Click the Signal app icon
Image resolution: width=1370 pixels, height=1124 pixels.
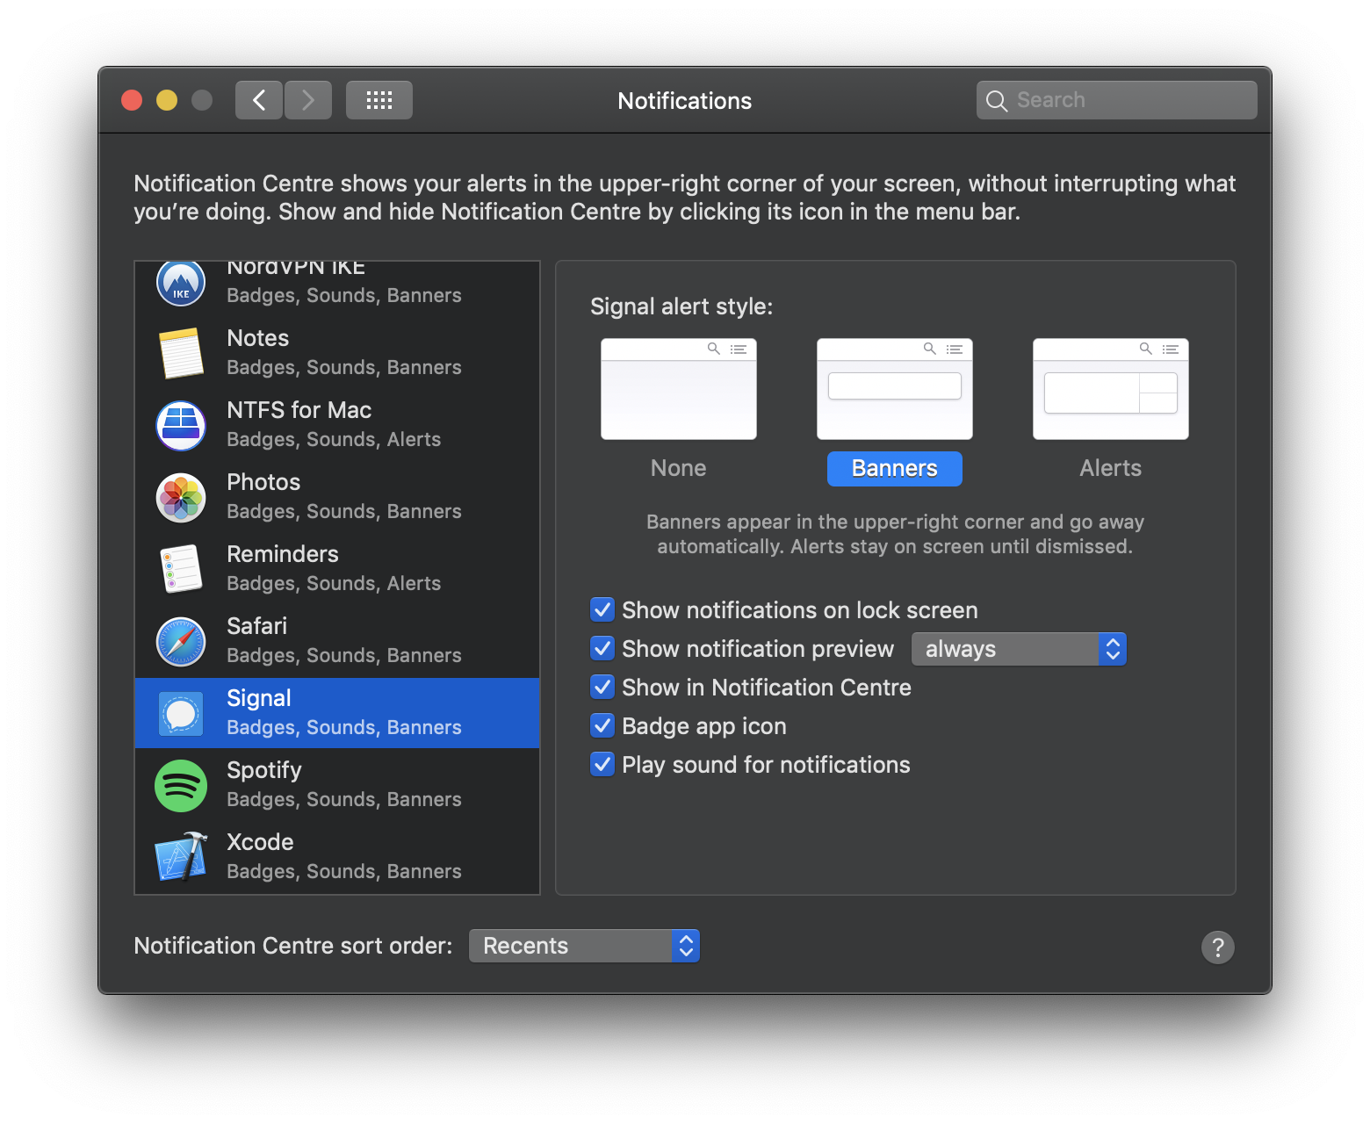[181, 713]
